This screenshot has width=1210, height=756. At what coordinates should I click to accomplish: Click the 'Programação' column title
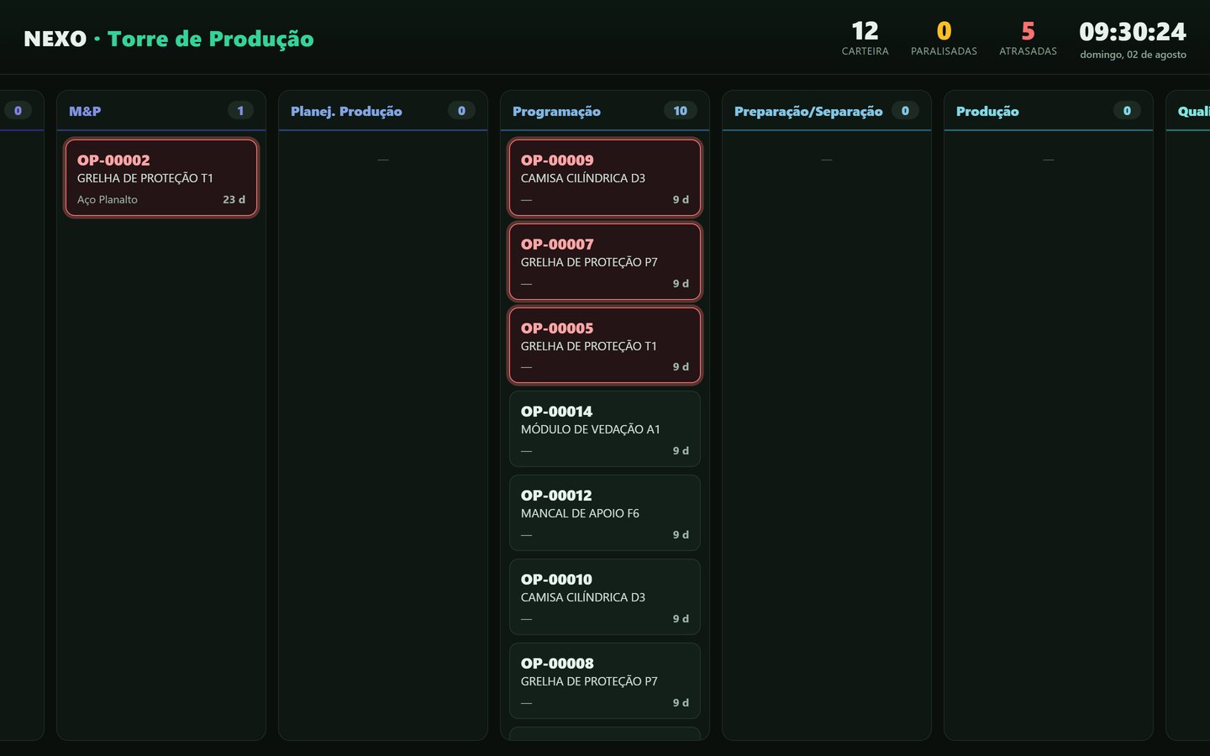pyautogui.click(x=556, y=111)
